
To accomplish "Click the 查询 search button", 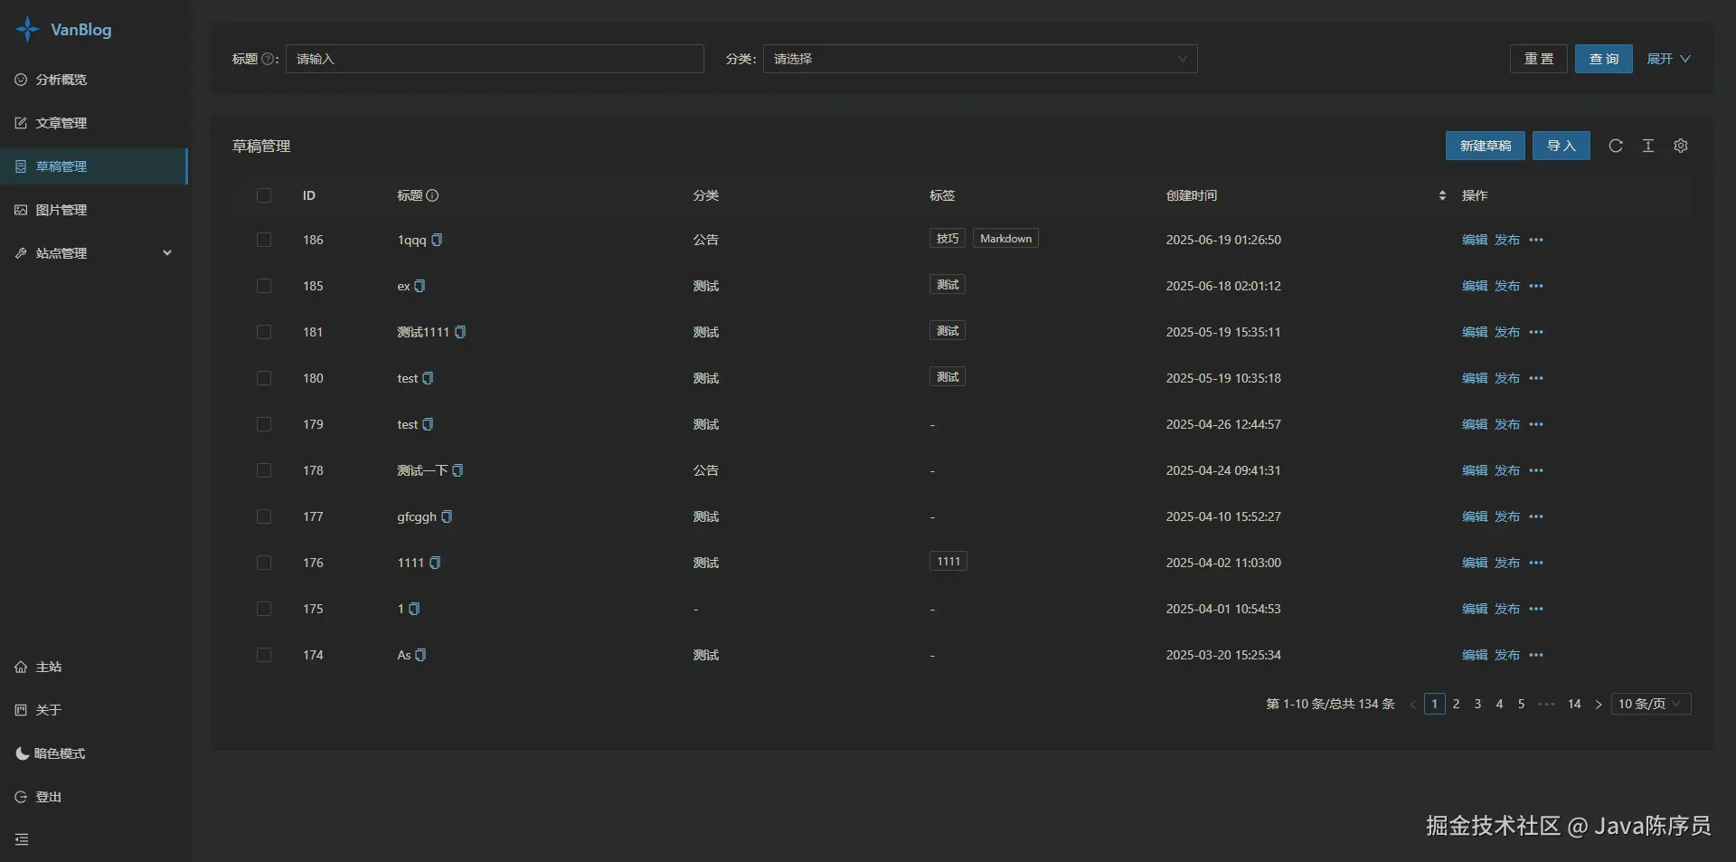I will [x=1604, y=59].
